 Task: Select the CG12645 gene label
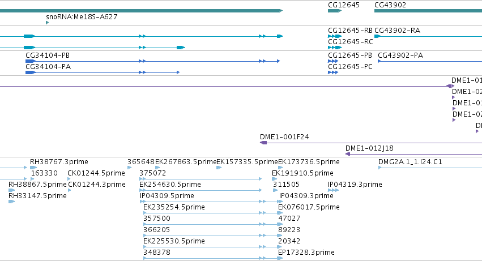344,5
